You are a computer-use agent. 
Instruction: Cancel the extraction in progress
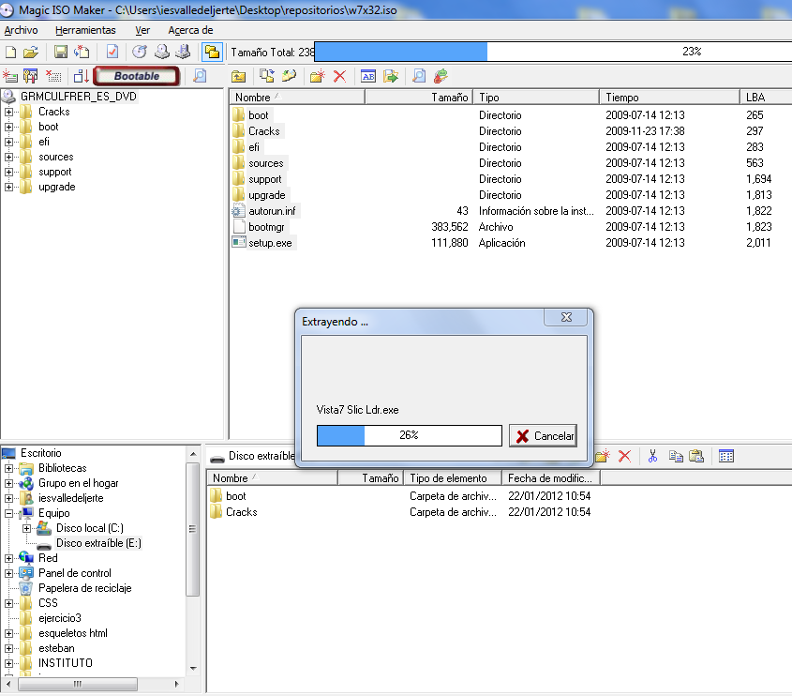point(543,436)
